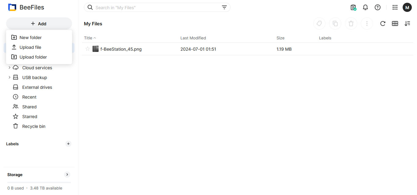417x195 pixels.
Task: Open the notifications bell
Action: point(365,8)
